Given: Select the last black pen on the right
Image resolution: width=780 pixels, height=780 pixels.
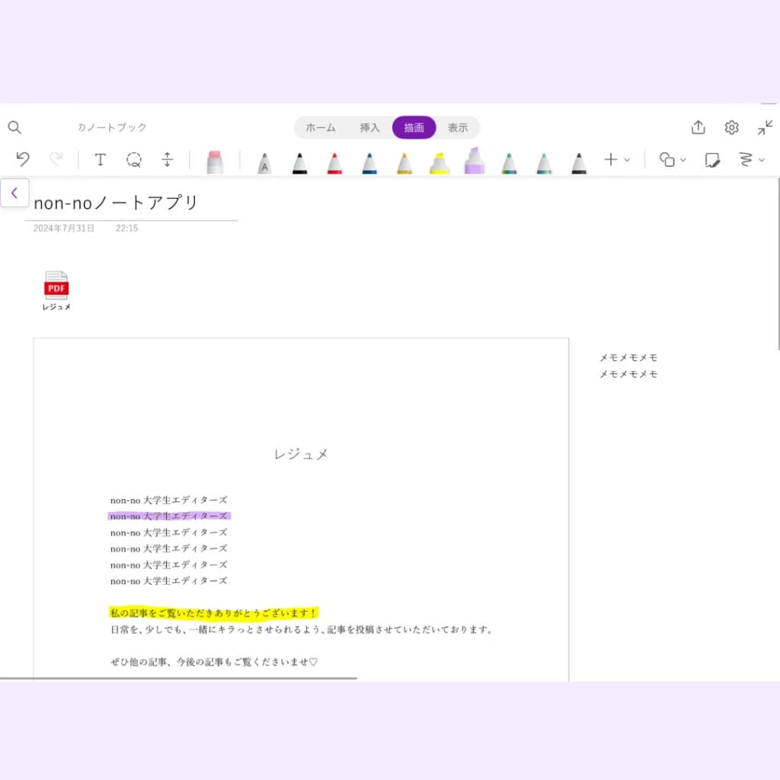Looking at the screenshot, I should [x=579, y=163].
